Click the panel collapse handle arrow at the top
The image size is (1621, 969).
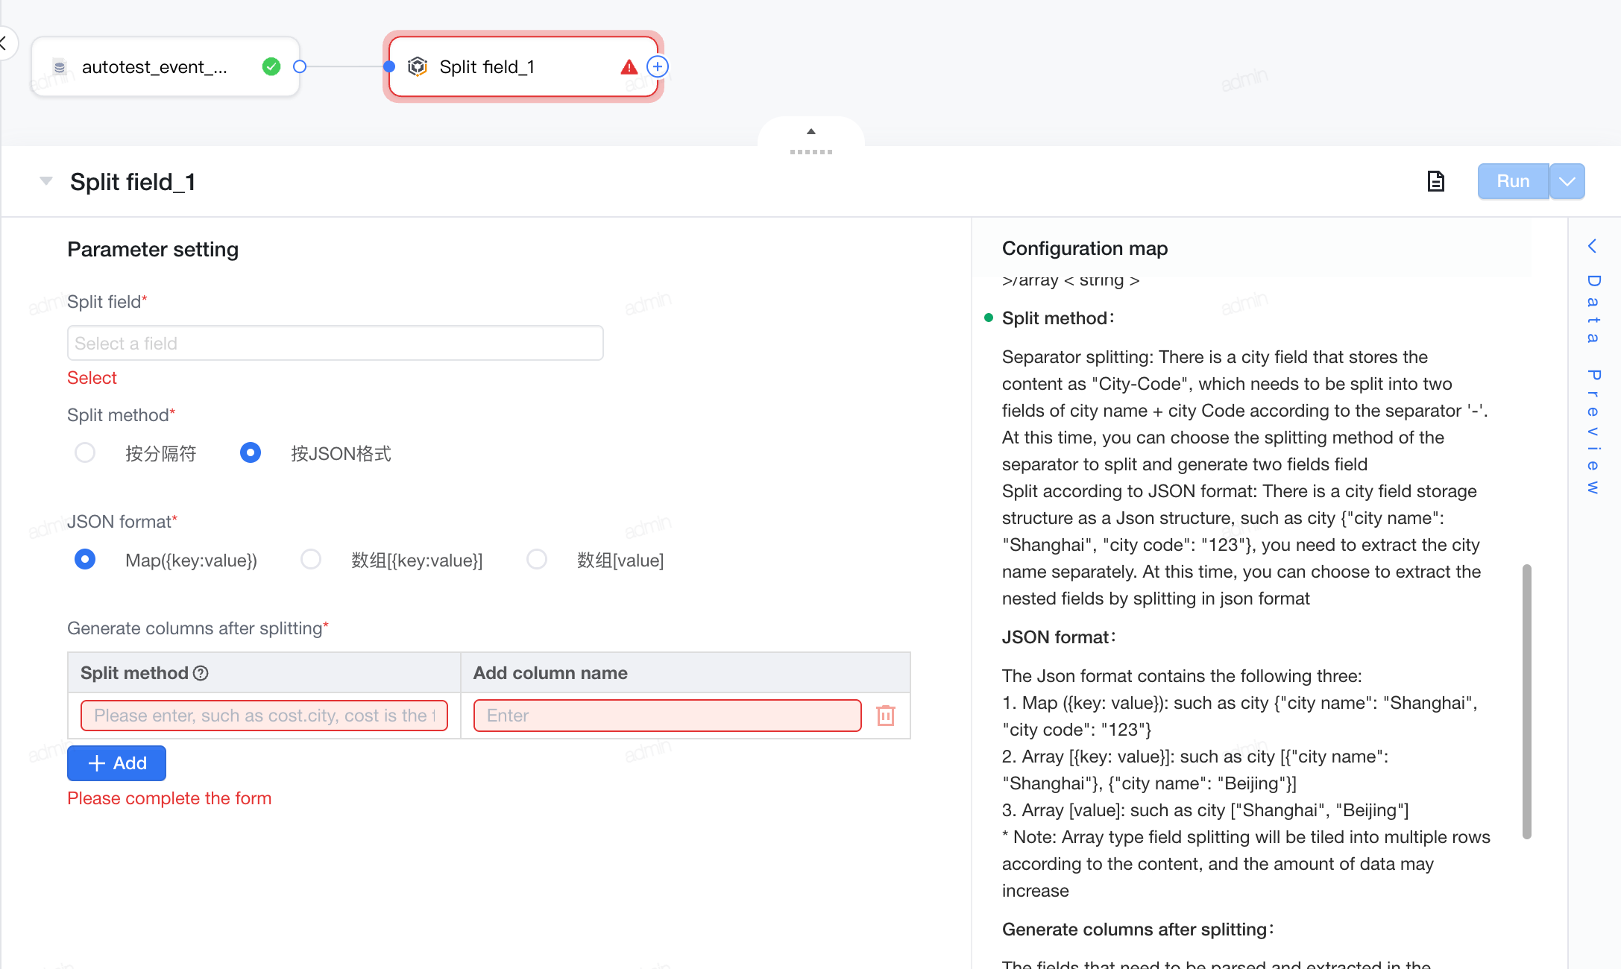point(811,131)
